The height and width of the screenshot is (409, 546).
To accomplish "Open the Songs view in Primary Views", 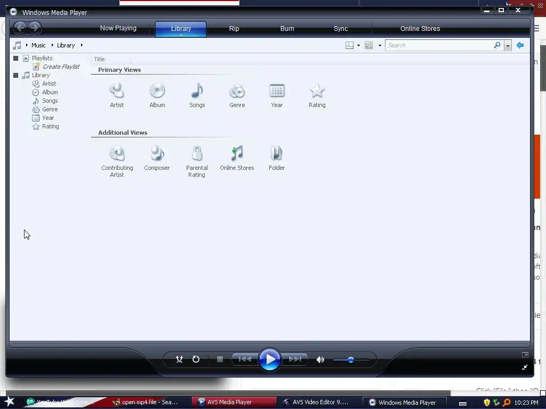I will coord(197,95).
